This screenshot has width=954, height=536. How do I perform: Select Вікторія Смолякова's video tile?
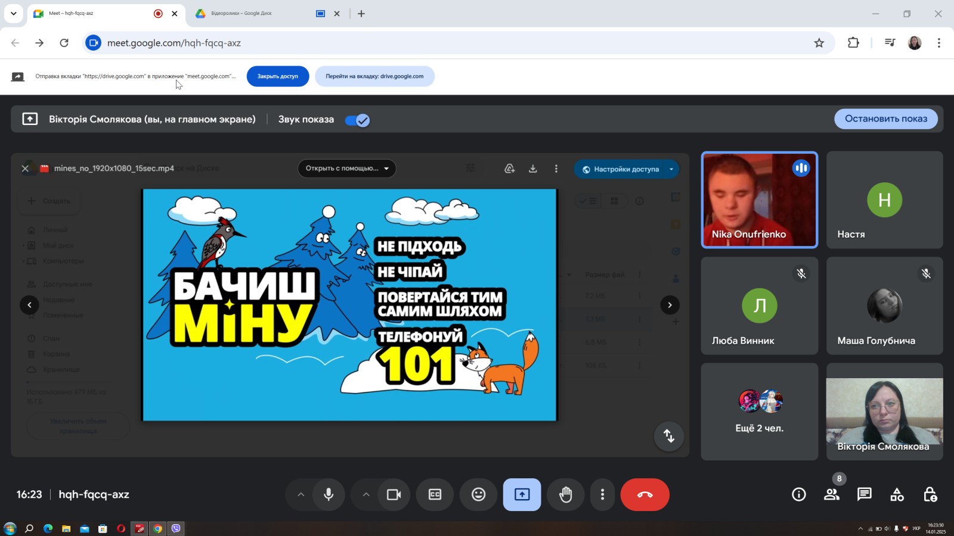point(885,412)
